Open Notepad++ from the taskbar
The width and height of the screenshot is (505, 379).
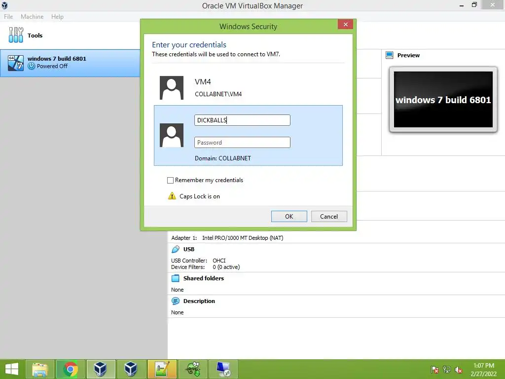[x=162, y=369]
